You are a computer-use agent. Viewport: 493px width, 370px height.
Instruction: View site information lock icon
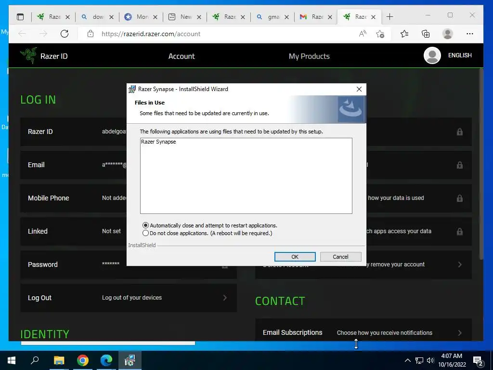point(91,34)
